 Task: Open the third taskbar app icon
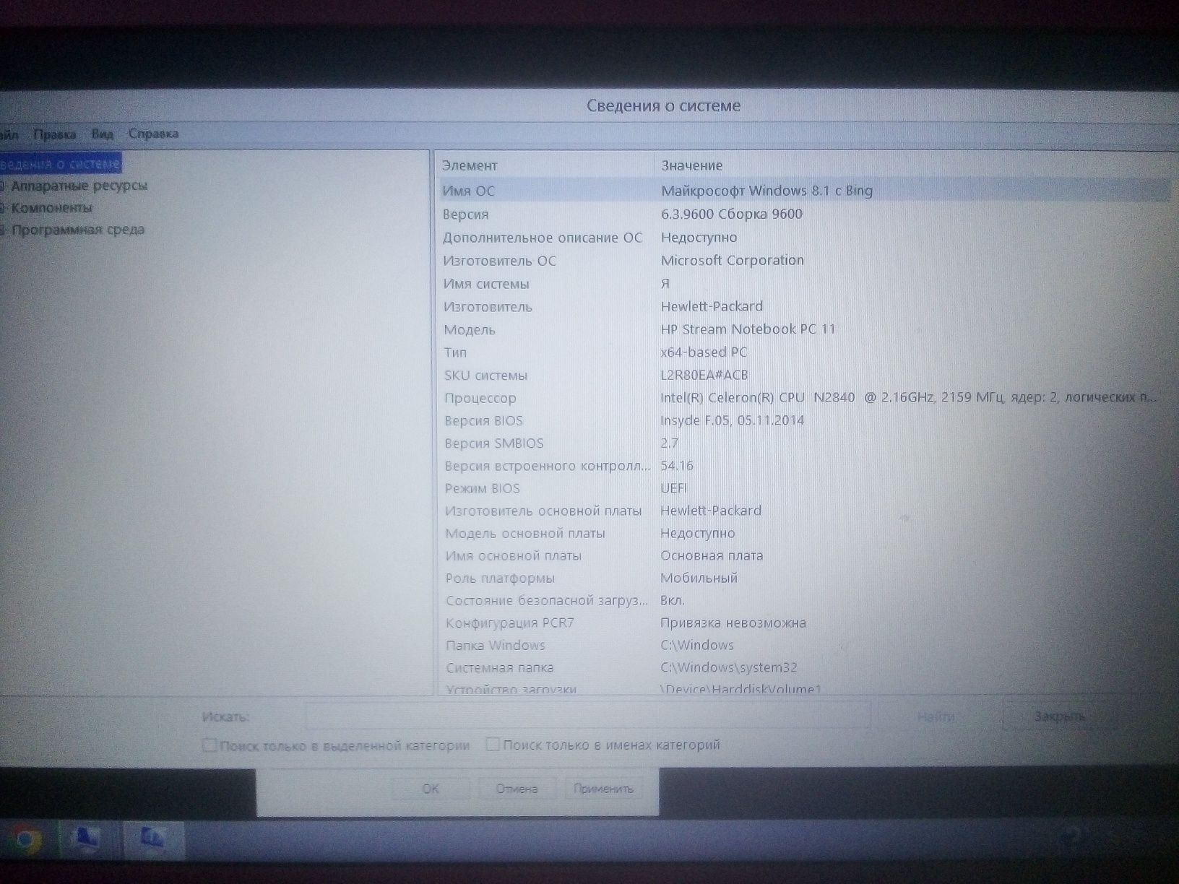pos(152,839)
